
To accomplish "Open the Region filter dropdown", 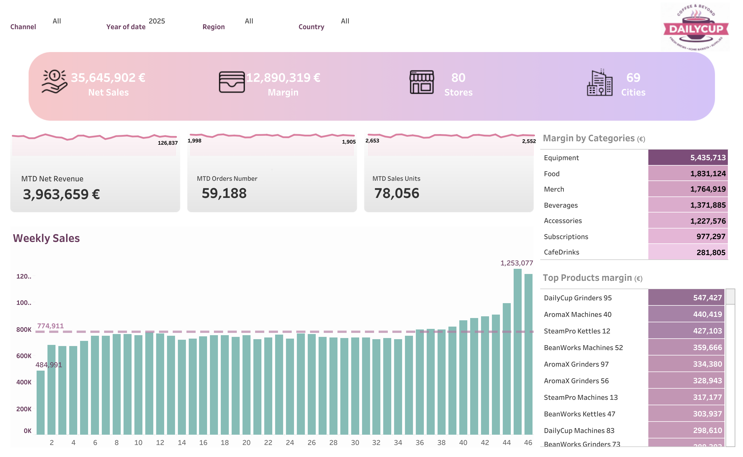I will [249, 21].
